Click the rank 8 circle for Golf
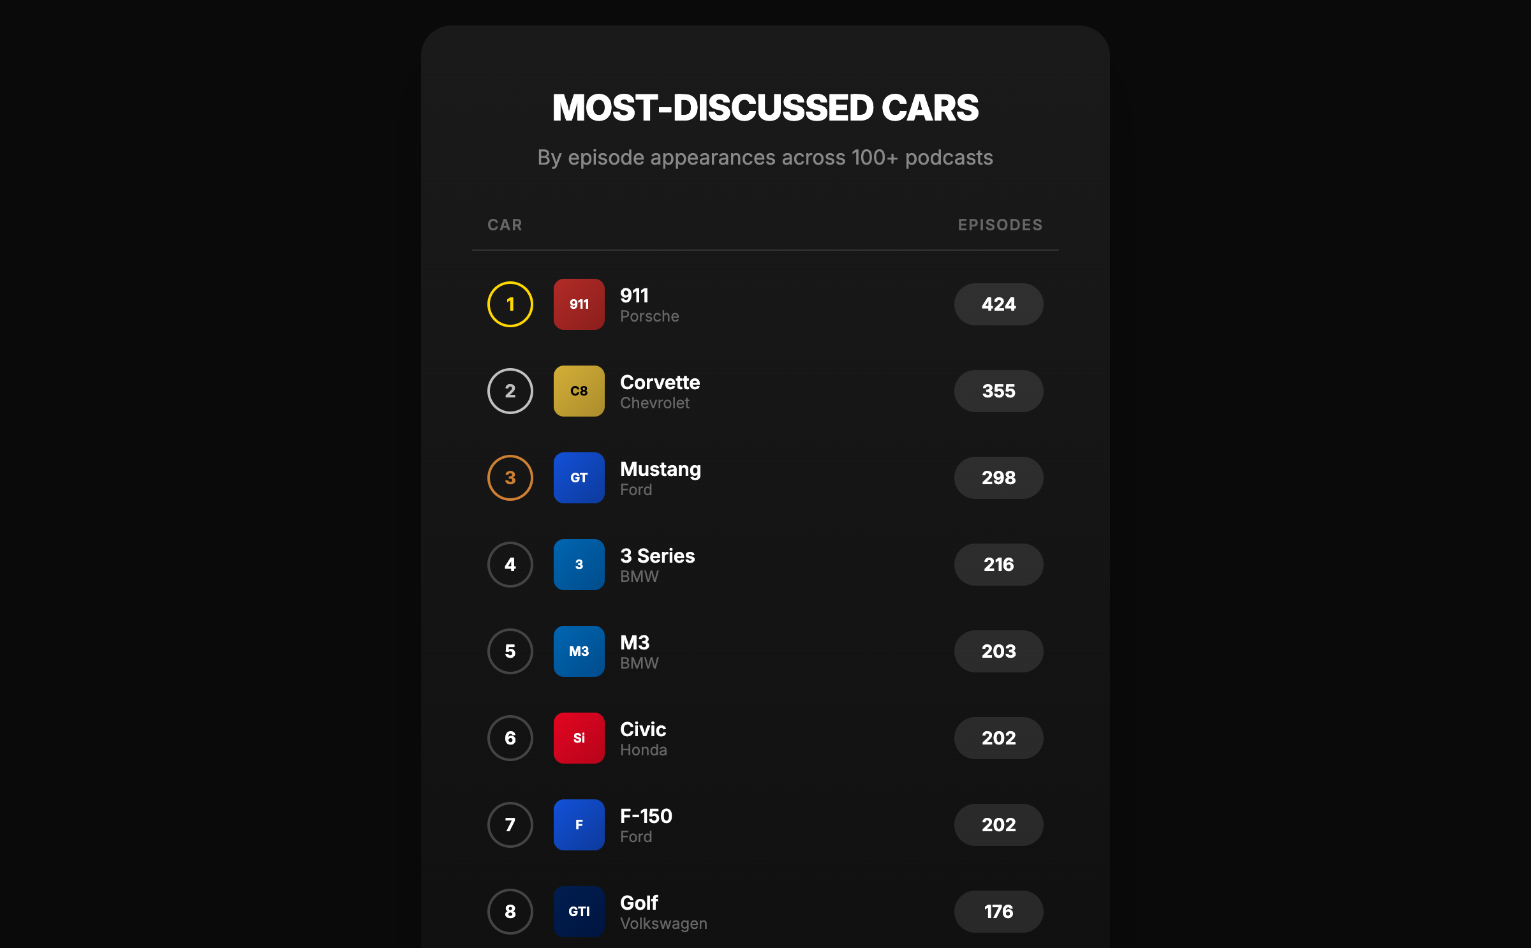1531x948 pixels. 510,912
